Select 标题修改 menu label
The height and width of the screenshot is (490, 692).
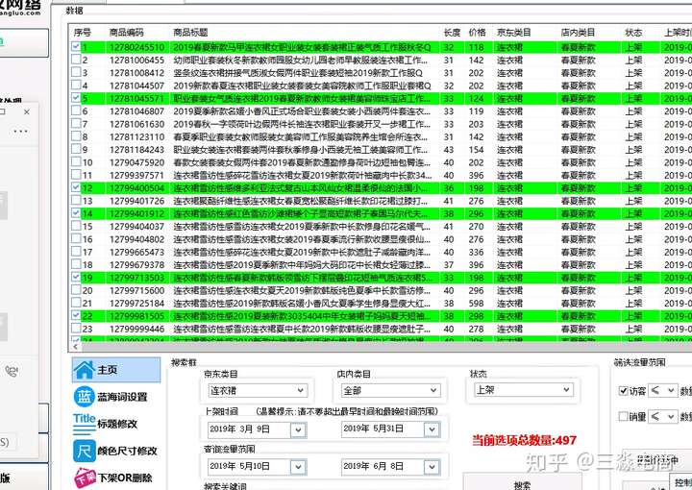[x=117, y=425]
